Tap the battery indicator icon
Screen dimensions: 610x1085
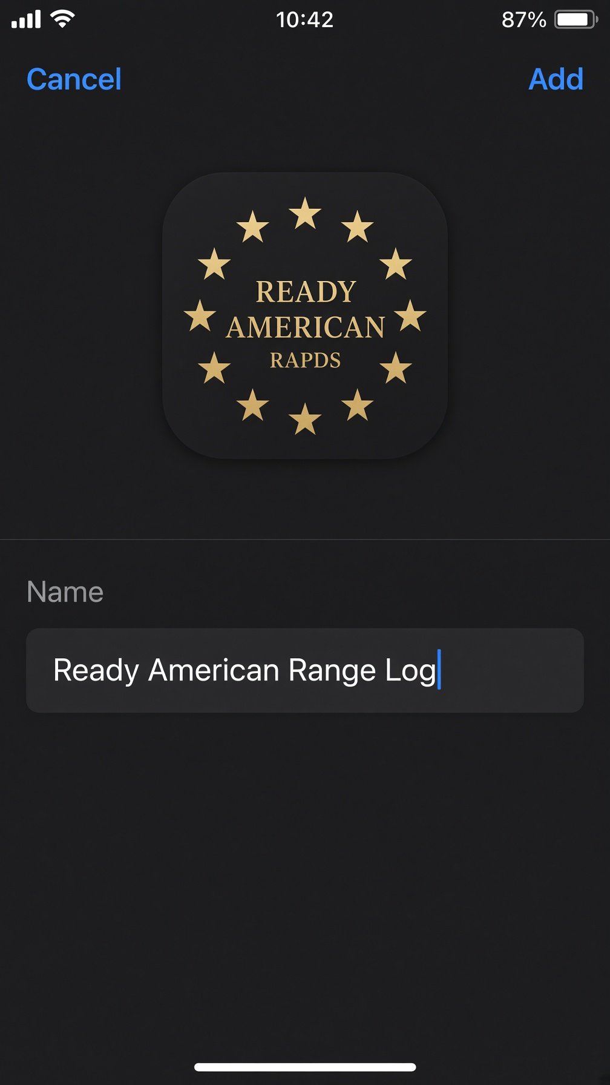tap(576, 19)
